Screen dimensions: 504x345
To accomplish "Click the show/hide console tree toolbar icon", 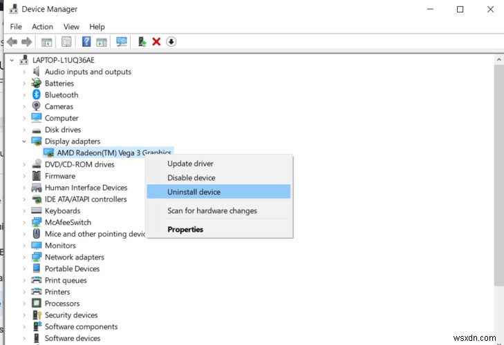I will [46, 41].
